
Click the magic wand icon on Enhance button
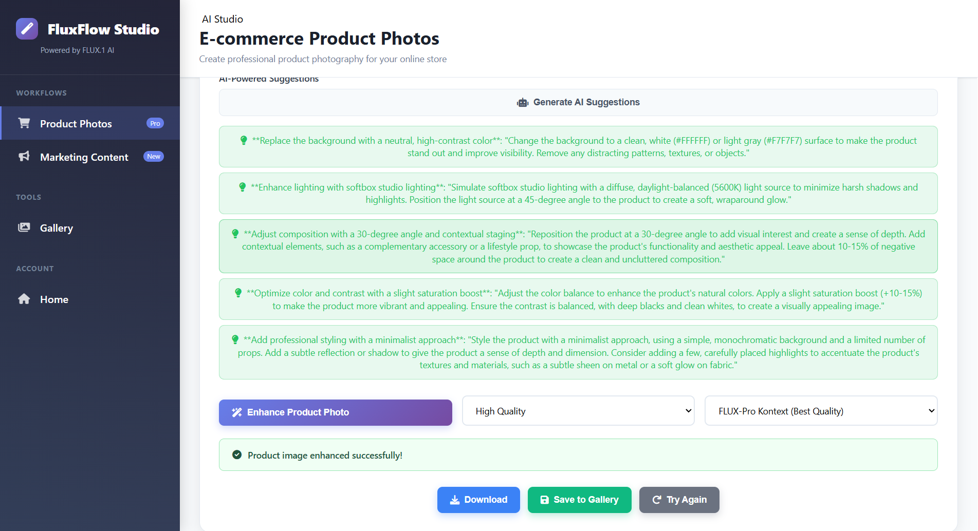[x=236, y=412]
